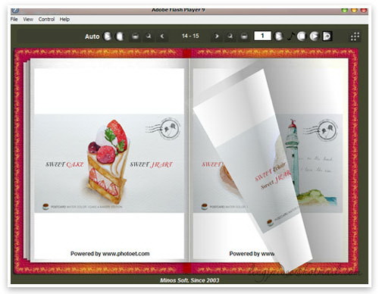Open the View menu
The height and width of the screenshot is (294, 379).
pos(28,19)
